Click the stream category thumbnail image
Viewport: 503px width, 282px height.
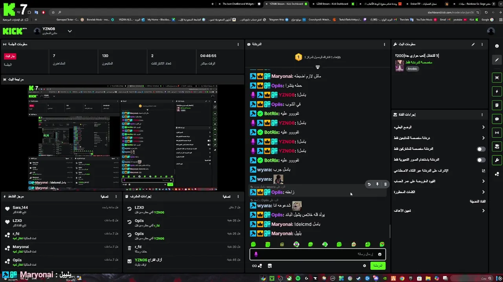pos(400,65)
